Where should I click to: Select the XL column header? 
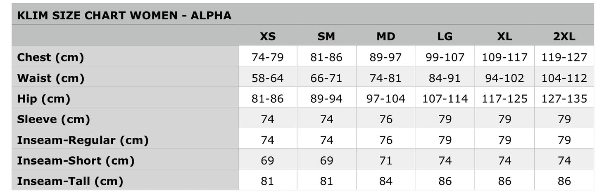[504, 36]
